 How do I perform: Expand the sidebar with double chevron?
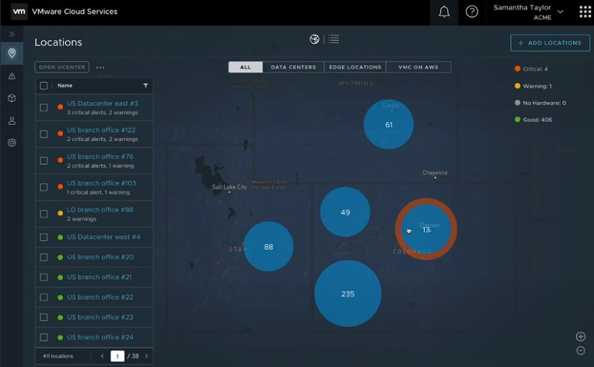12,34
